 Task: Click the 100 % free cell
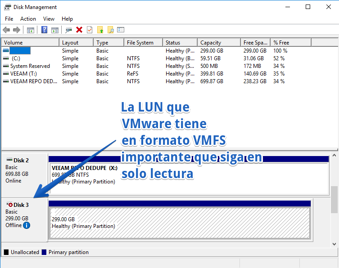pos(280,50)
